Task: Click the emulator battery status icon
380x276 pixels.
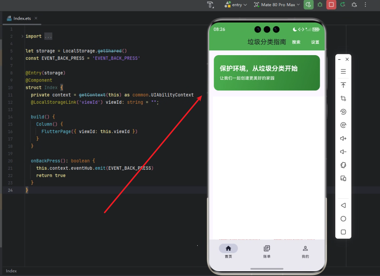Action: tap(316, 29)
